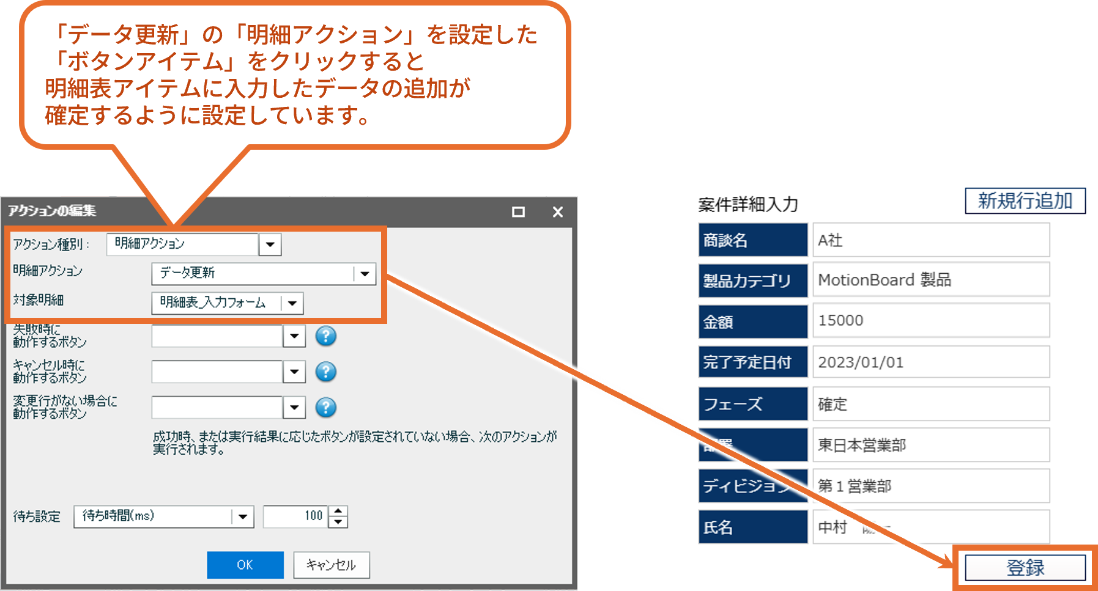Click help icon beside キャンセル時に動作するボタン
1098x591 pixels.
[x=326, y=372]
